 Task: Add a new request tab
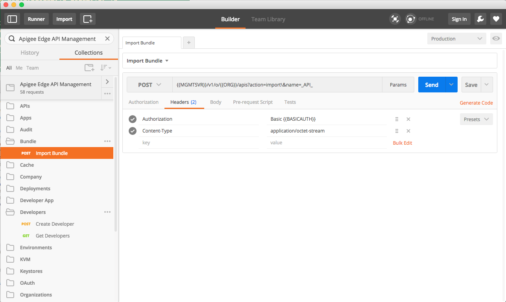click(189, 42)
